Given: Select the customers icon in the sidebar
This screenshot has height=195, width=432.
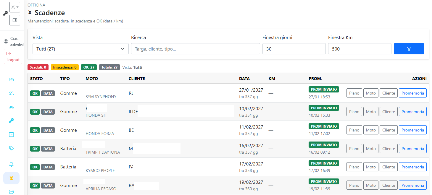Looking at the screenshot, I should coord(11,93).
